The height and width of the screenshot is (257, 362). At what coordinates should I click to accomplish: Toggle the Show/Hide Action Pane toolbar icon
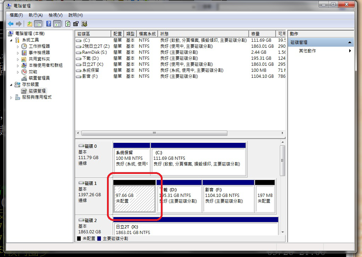click(57, 24)
